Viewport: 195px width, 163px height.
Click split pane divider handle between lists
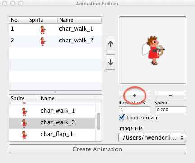pos(55,92)
